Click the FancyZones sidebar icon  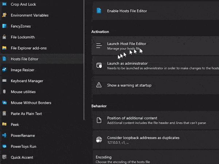coord(4,26)
